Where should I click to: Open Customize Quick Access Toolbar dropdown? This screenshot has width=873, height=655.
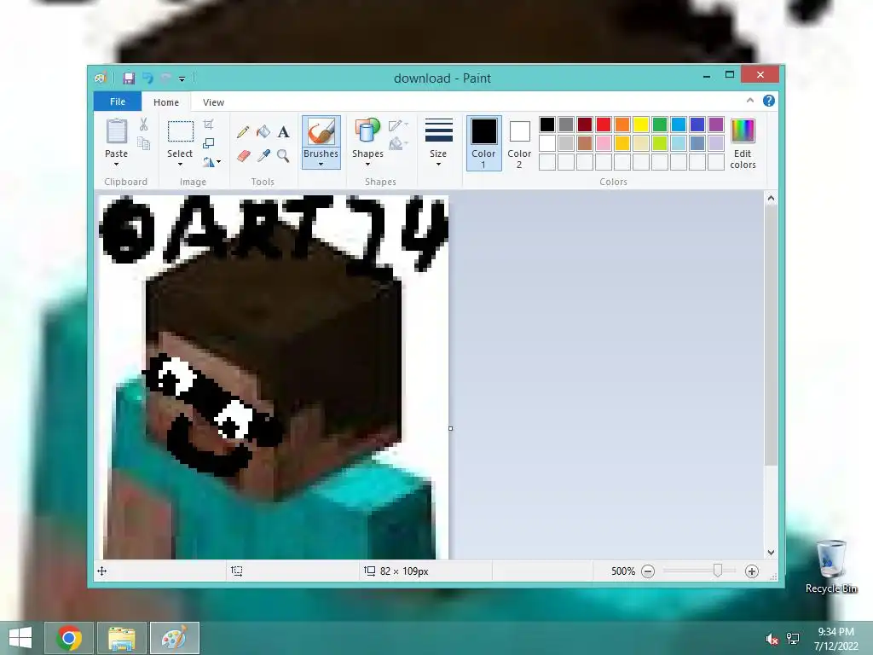click(x=182, y=79)
